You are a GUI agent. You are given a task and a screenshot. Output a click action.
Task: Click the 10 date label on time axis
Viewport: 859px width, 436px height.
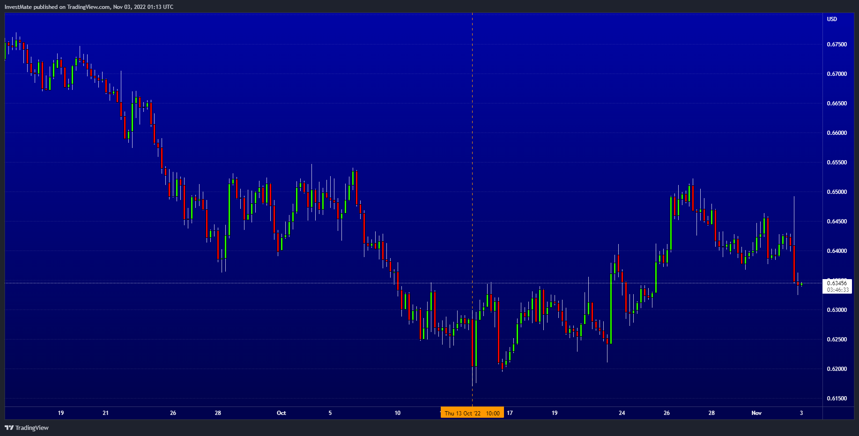[398, 413]
